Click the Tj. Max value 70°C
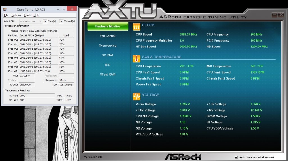The height and width of the screenshot is (161, 288). (37, 96)
